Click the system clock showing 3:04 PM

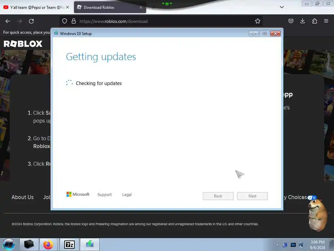click(x=317, y=244)
